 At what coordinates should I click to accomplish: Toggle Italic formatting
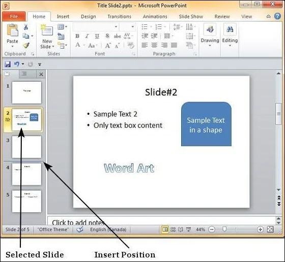click(87, 36)
